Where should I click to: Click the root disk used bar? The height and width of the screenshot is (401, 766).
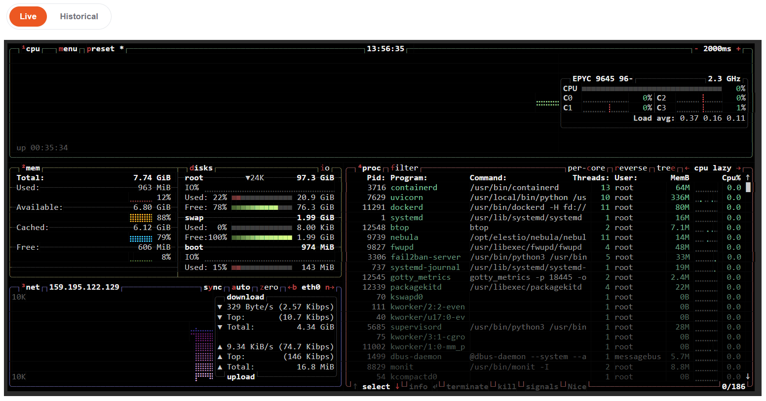[262, 198]
